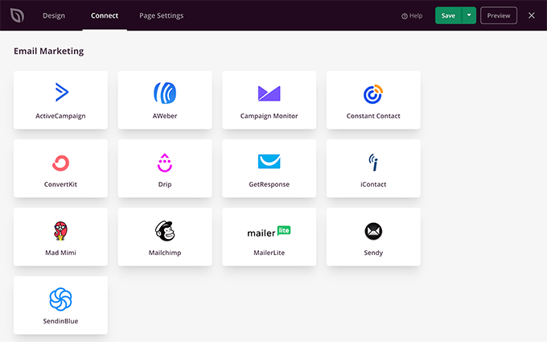Click the iContact signal icon
This screenshot has height=342, width=547.
tap(373, 163)
